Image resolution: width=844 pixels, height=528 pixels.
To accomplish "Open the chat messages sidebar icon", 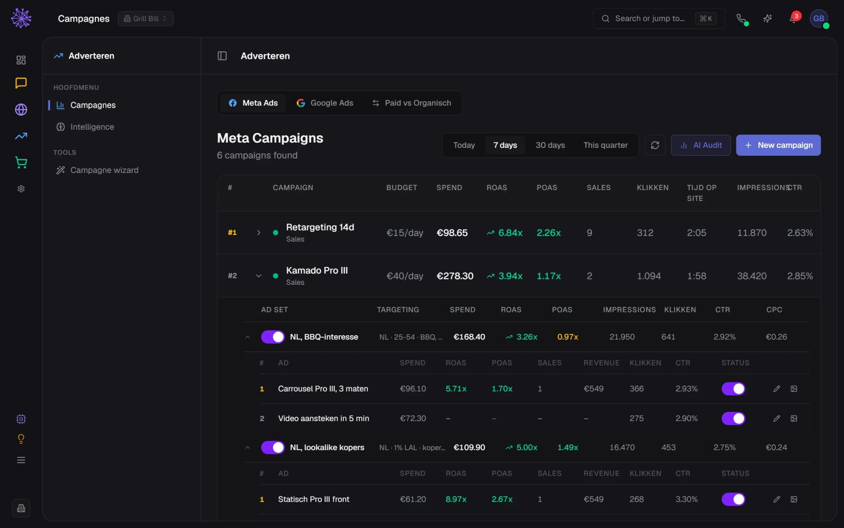I will (21, 83).
